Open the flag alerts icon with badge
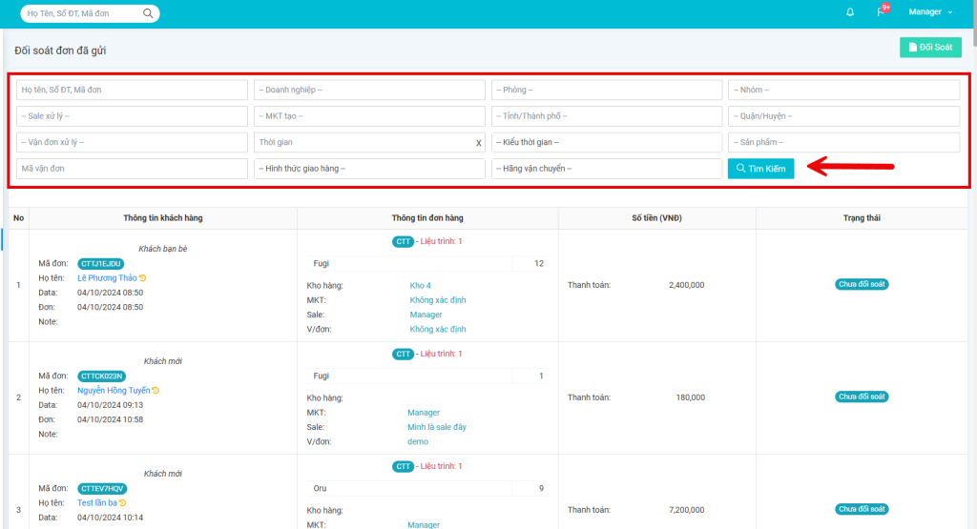977x529 pixels. (881, 12)
